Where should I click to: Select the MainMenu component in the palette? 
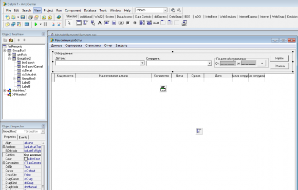86,23
